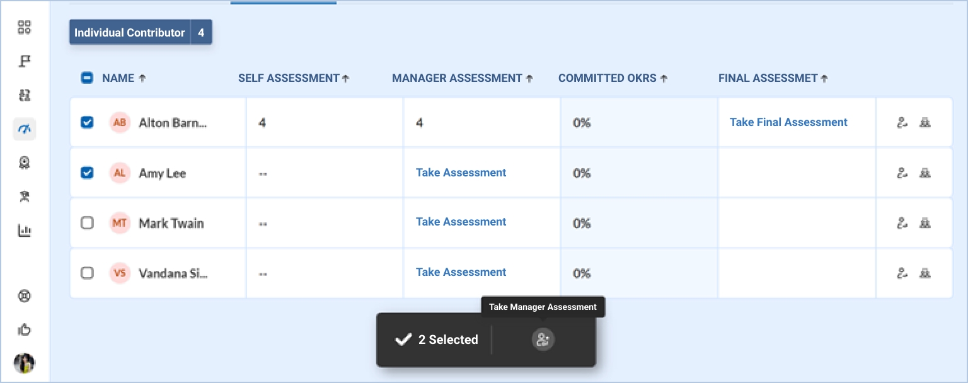Screen dimensions: 968x383
Task: Click the flag icon in sidebar
Action: 24,61
